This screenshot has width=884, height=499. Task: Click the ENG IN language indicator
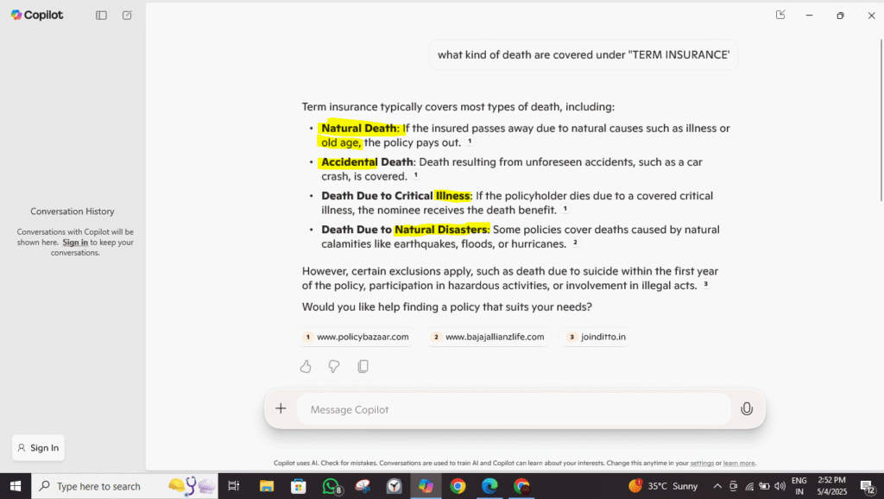pyautogui.click(x=799, y=486)
